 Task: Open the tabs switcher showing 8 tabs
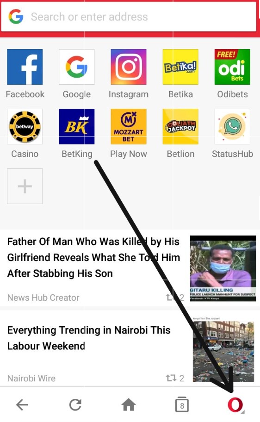(182, 404)
